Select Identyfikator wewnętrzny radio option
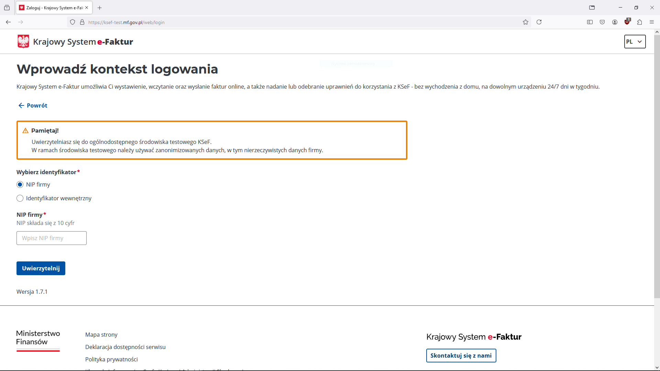Viewport: 660px width, 371px height. tap(20, 198)
